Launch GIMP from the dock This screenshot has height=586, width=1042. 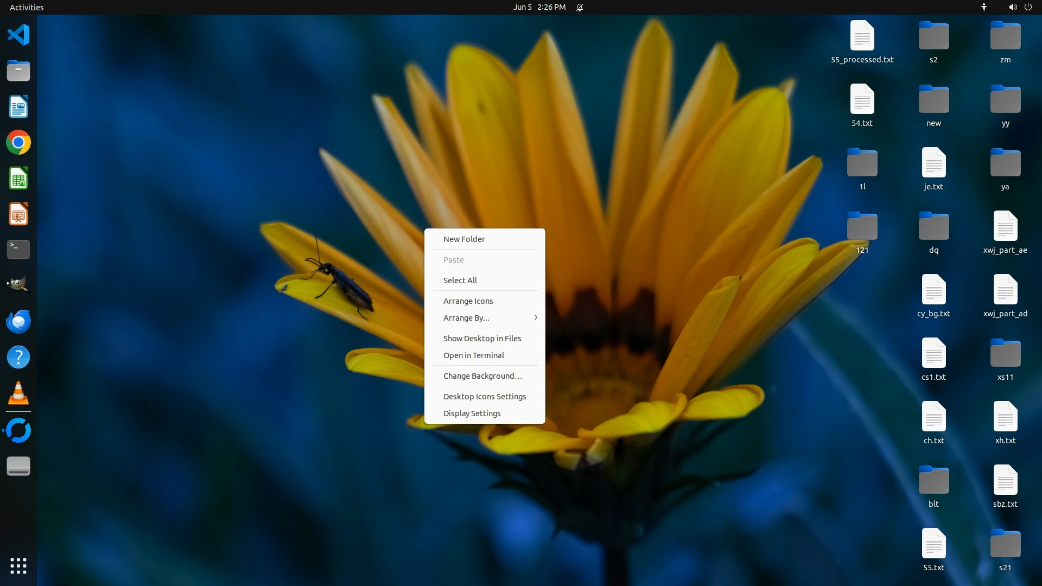pos(18,285)
